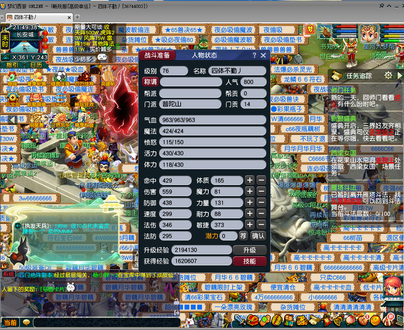Decrease 耐力 with minus button
This screenshot has height=330, width=404.
[x=261, y=213]
